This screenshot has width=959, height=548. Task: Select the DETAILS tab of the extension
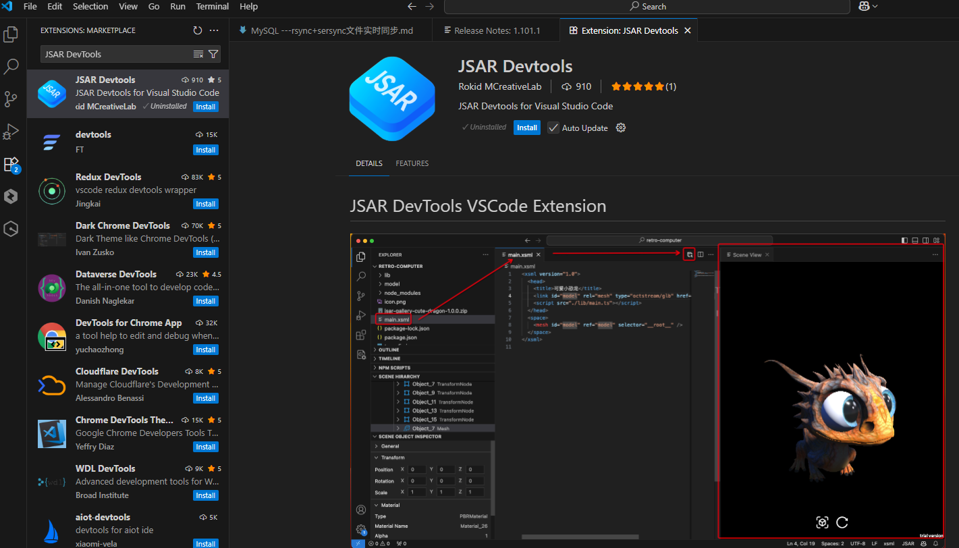[369, 163]
